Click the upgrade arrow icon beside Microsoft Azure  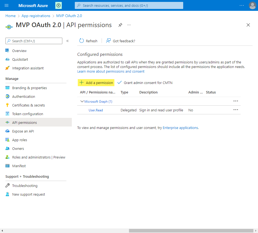[59, 5]
